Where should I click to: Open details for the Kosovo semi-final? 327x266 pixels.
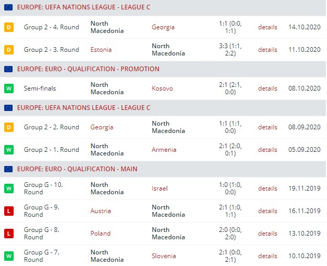[267, 88]
